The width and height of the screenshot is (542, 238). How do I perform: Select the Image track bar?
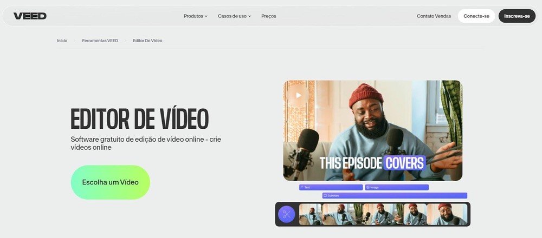pyautogui.click(x=396, y=188)
